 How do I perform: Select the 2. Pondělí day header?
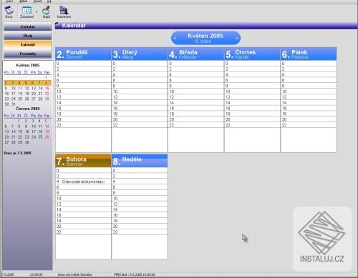click(x=83, y=54)
